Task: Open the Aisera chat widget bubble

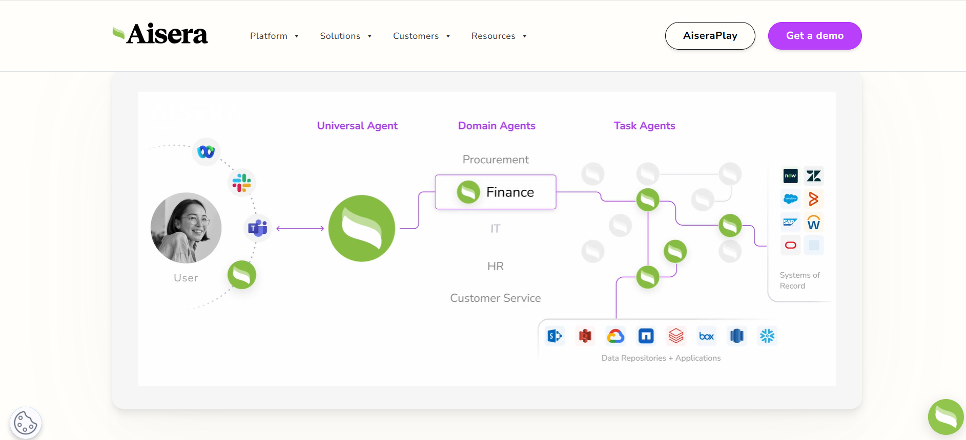Action: pos(946,416)
